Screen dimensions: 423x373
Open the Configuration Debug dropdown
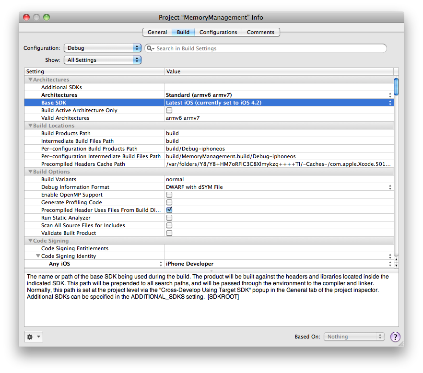tap(103, 48)
